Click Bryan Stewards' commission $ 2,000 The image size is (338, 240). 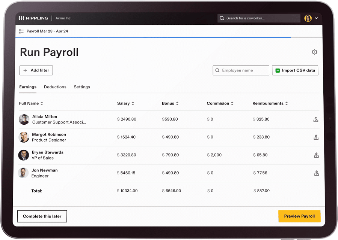point(214,155)
